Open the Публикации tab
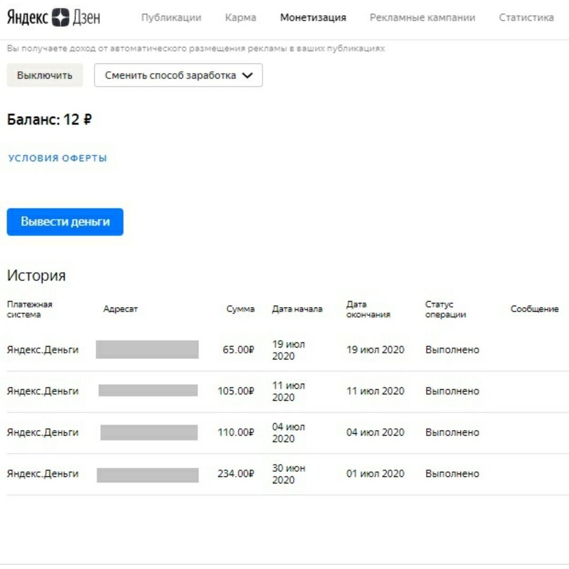 171,17
